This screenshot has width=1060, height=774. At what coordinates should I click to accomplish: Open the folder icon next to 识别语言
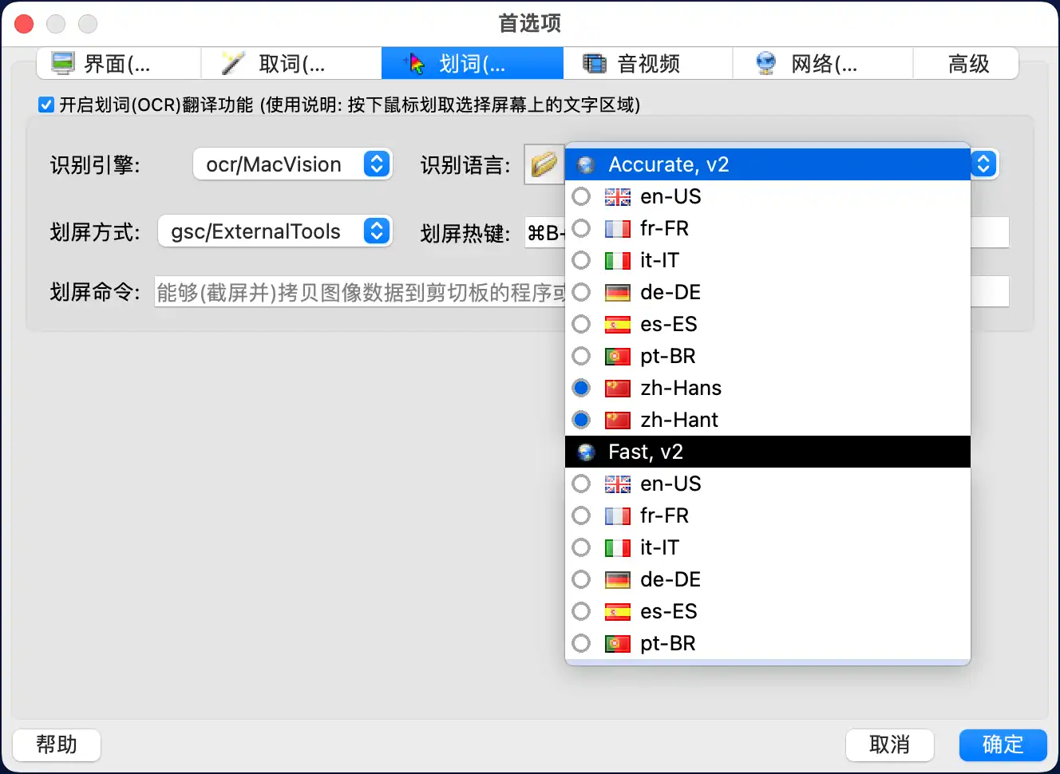tap(544, 164)
